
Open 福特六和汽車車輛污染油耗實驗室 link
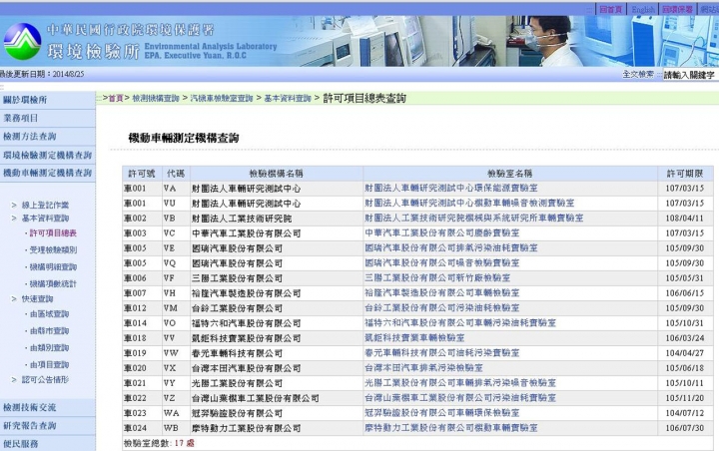point(460,322)
